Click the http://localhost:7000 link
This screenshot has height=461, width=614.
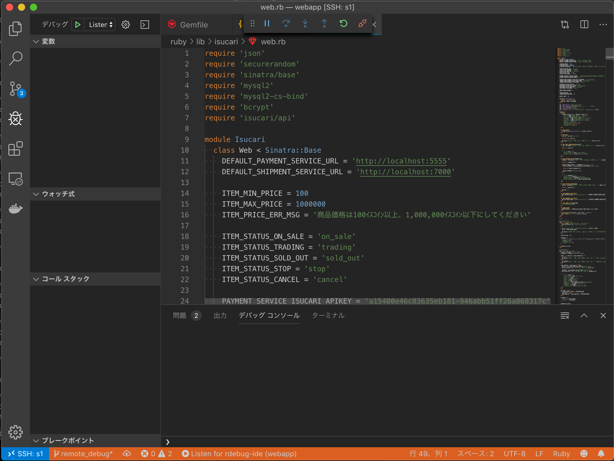click(x=405, y=172)
